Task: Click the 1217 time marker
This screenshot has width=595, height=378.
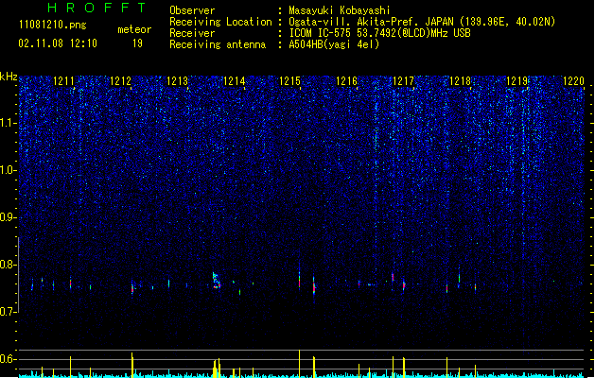Action: [x=403, y=81]
